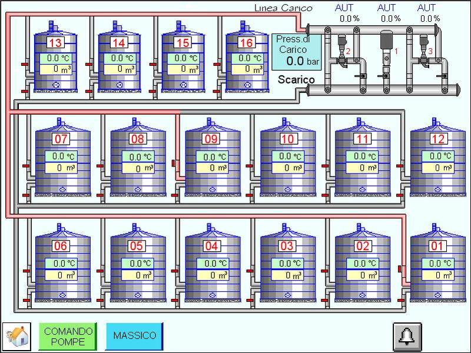Toggle AUT mode above pump 2
Viewport: 471px width, 353px height.
click(x=344, y=8)
